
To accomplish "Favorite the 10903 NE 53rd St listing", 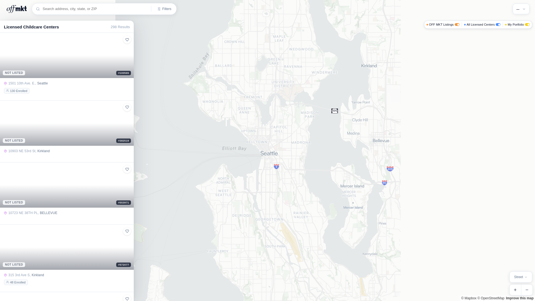I will coord(127,107).
